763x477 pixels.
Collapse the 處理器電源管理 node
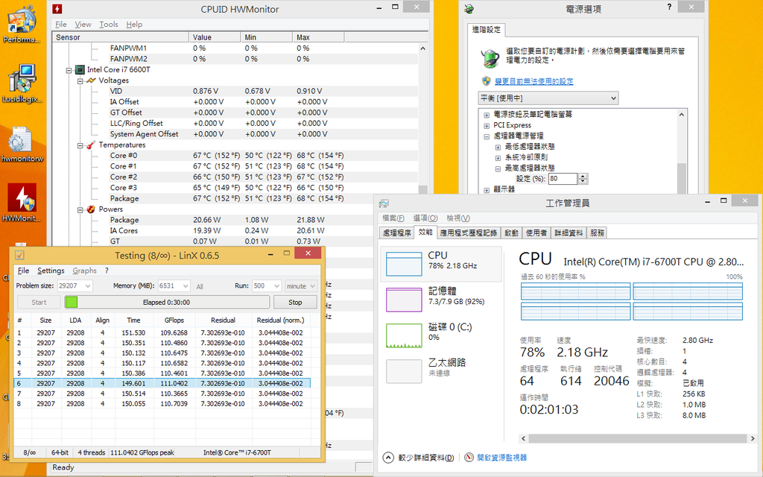487,136
